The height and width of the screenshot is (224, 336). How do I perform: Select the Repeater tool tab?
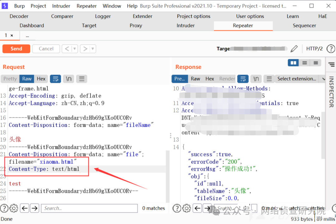243,26
